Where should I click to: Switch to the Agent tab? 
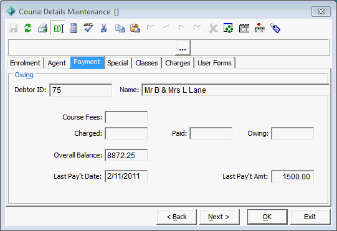tap(57, 63)
